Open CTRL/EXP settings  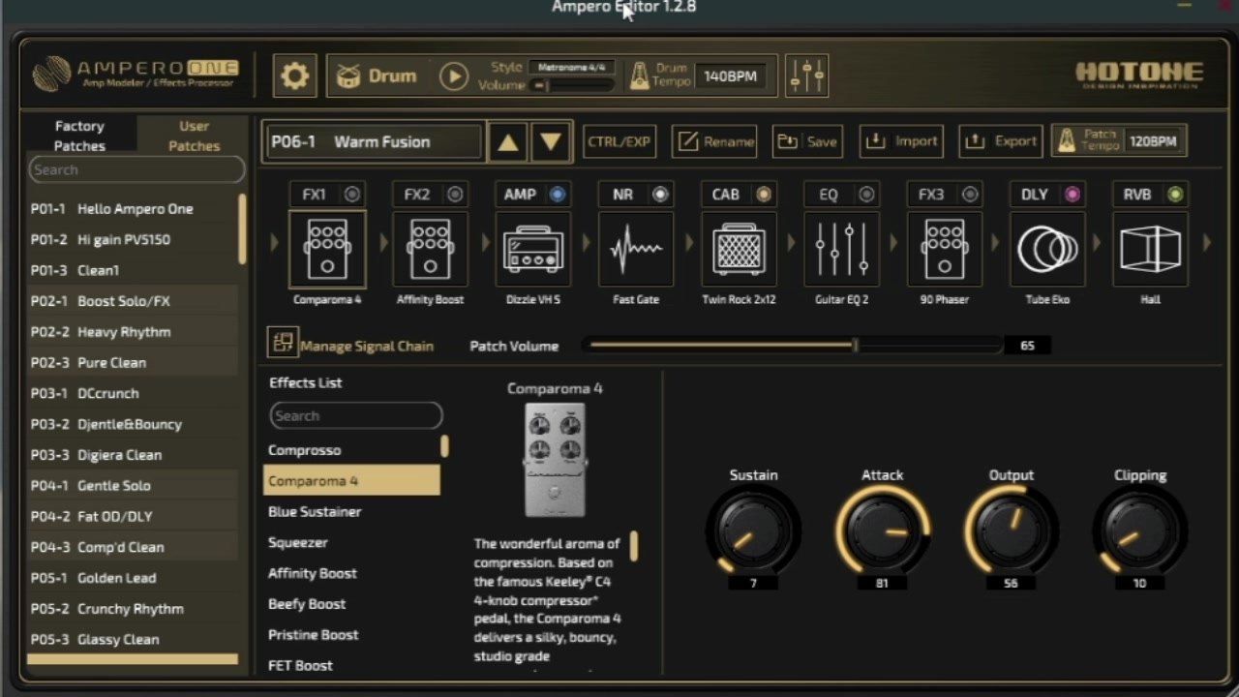619,141
